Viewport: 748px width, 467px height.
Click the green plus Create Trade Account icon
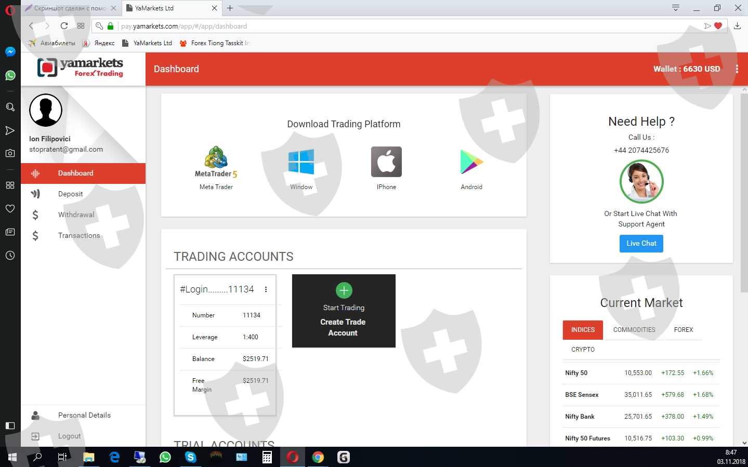[344, 290]
